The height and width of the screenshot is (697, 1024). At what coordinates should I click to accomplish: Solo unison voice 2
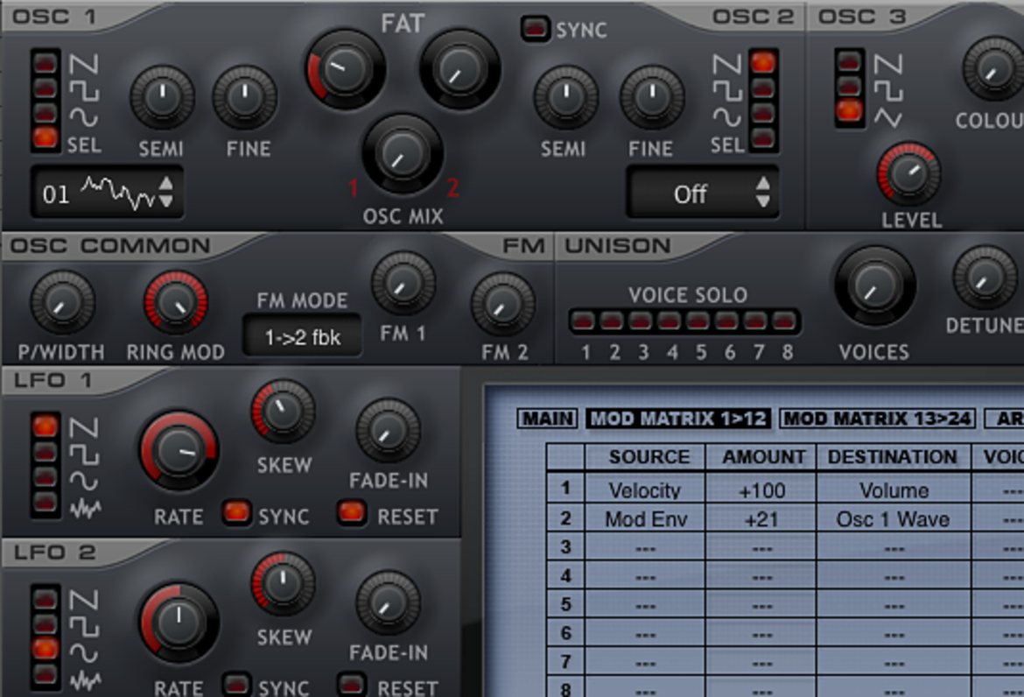point(612,320)
